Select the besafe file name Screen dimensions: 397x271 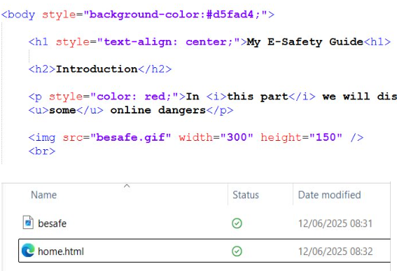52,223
